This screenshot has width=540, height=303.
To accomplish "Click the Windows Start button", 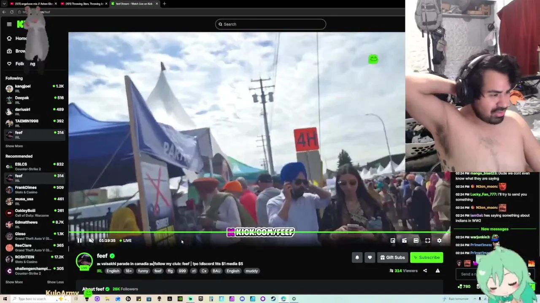I will pyautogui.click(x=5, y=299).
